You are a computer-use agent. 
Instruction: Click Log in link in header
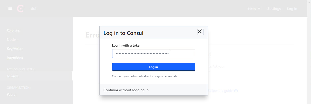292,9
